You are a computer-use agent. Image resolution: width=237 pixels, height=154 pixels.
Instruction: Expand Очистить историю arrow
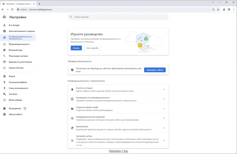tap(164, 90)
